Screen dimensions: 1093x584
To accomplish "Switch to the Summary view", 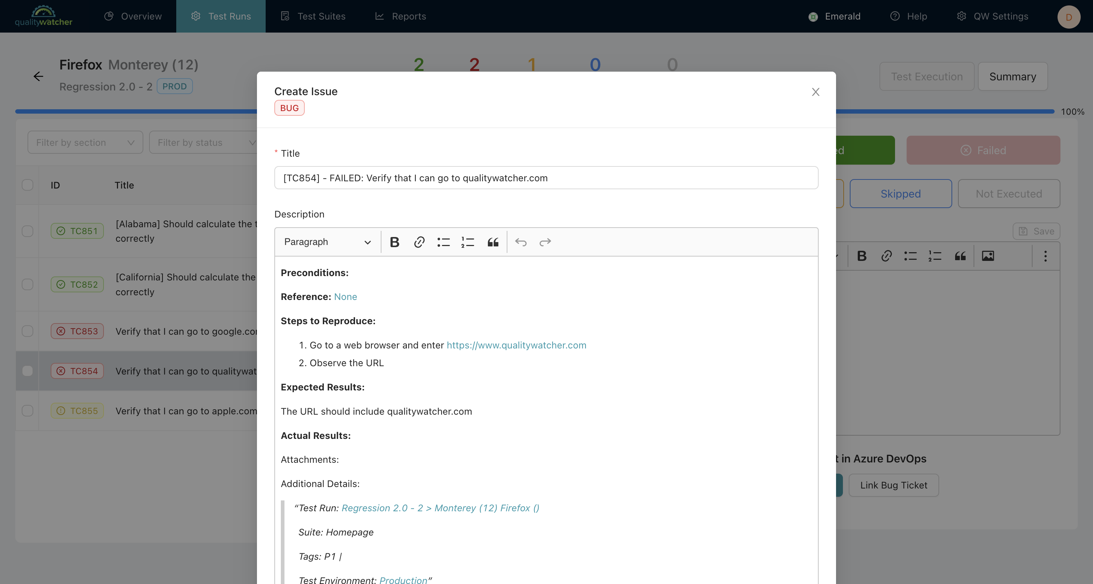I will pyautogui.click(x=1012, y=76).
